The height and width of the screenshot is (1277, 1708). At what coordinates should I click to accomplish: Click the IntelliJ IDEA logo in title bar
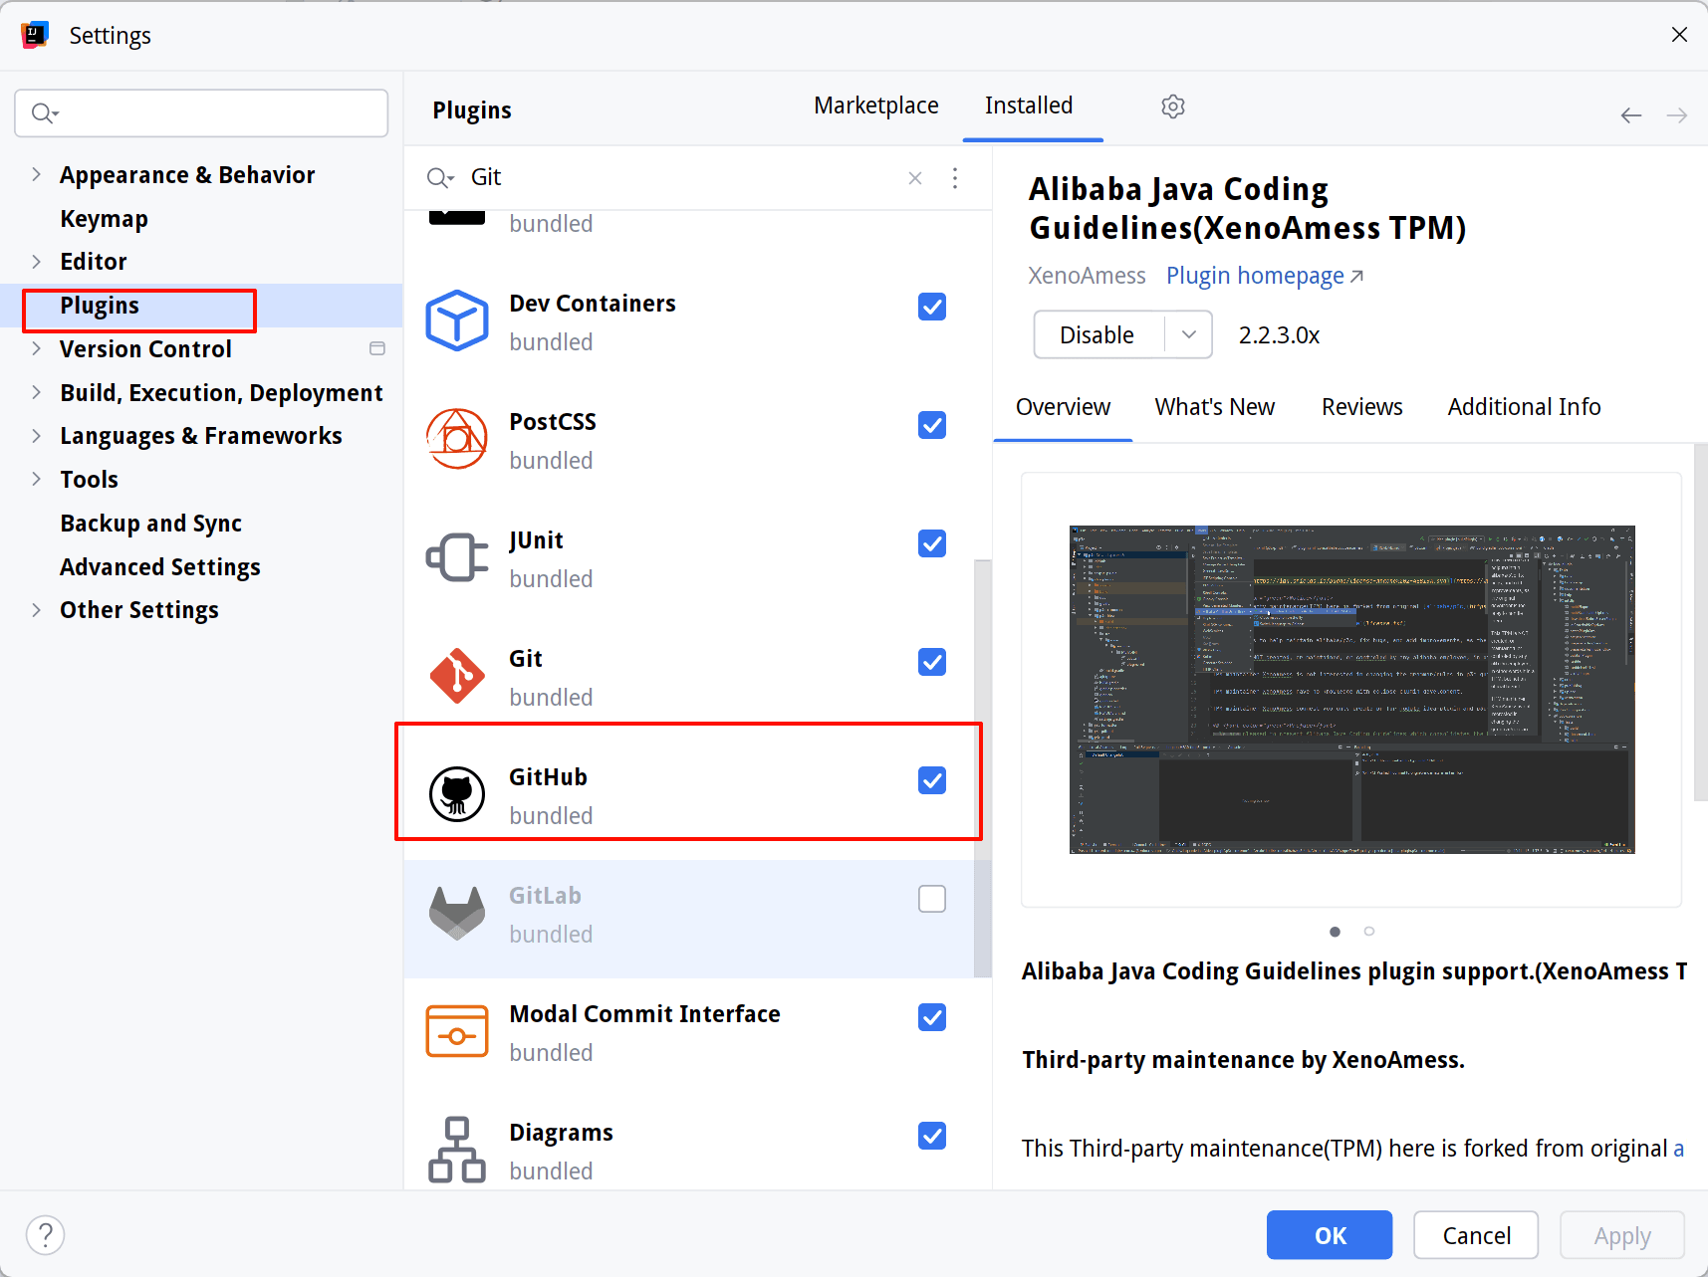[x=35, y=35]
